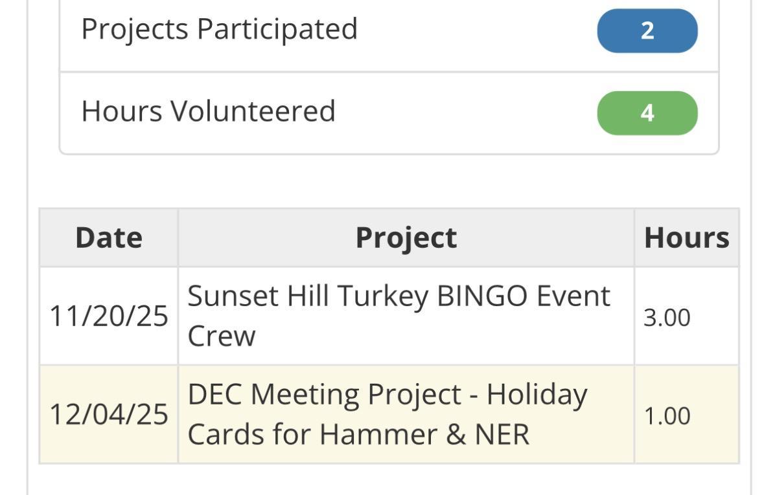
Task: Click the 3.00 hours cell
Action: (667, 318)
